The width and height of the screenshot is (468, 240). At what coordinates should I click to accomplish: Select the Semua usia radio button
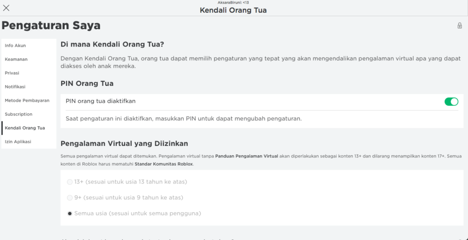point(70,214)
